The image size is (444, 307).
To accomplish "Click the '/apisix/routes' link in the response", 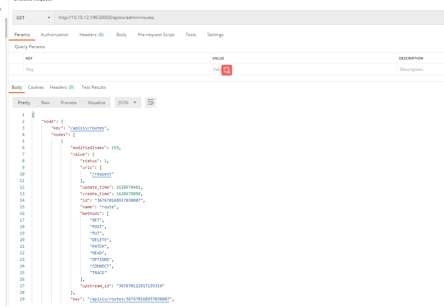I will point(87,128).
